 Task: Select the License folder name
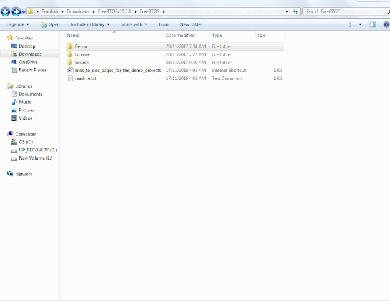(82, 54)
